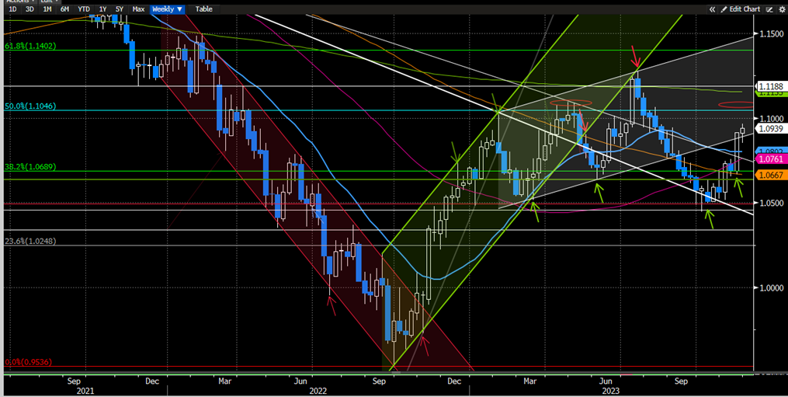Collapse toolbar with double-chevron icon
This screenshot has width=788, height=397.
pos(712,9)
